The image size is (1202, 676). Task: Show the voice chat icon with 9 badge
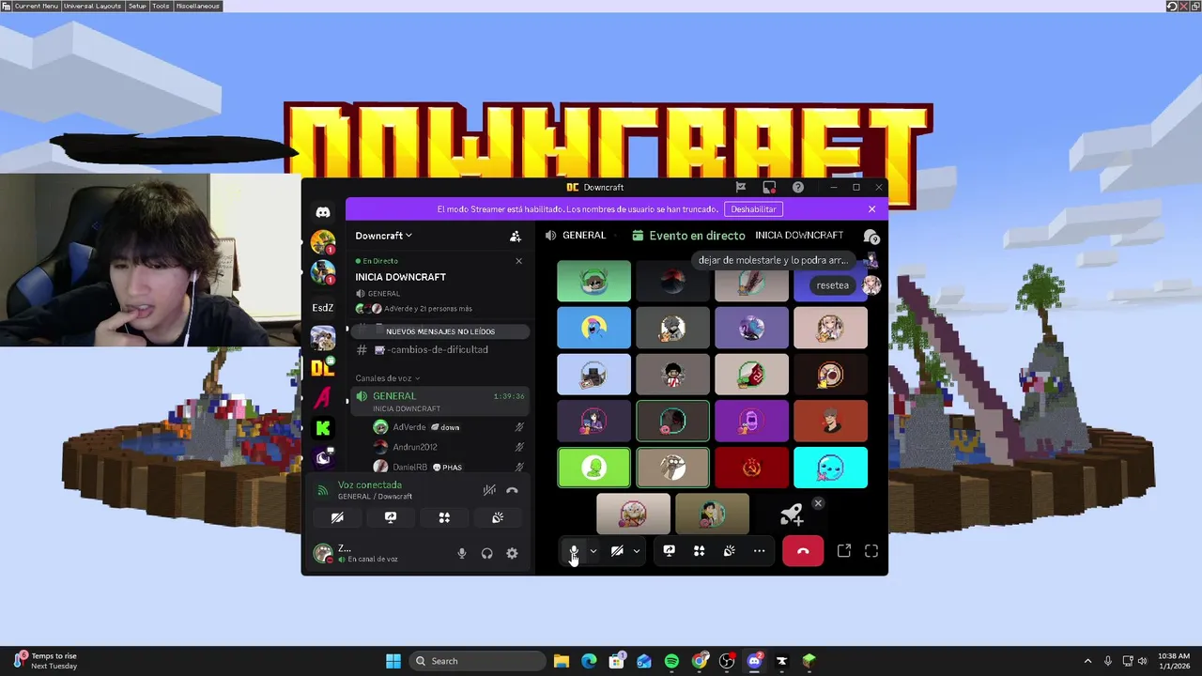click(x=871, y=237)
